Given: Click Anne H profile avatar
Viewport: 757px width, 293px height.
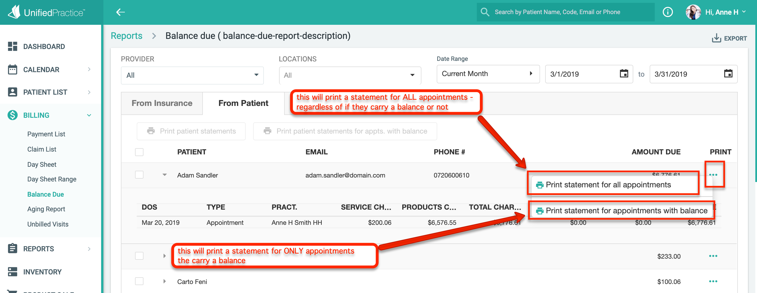Looking at the screenshot, I should pyautogui.click(x=693, y=12).
